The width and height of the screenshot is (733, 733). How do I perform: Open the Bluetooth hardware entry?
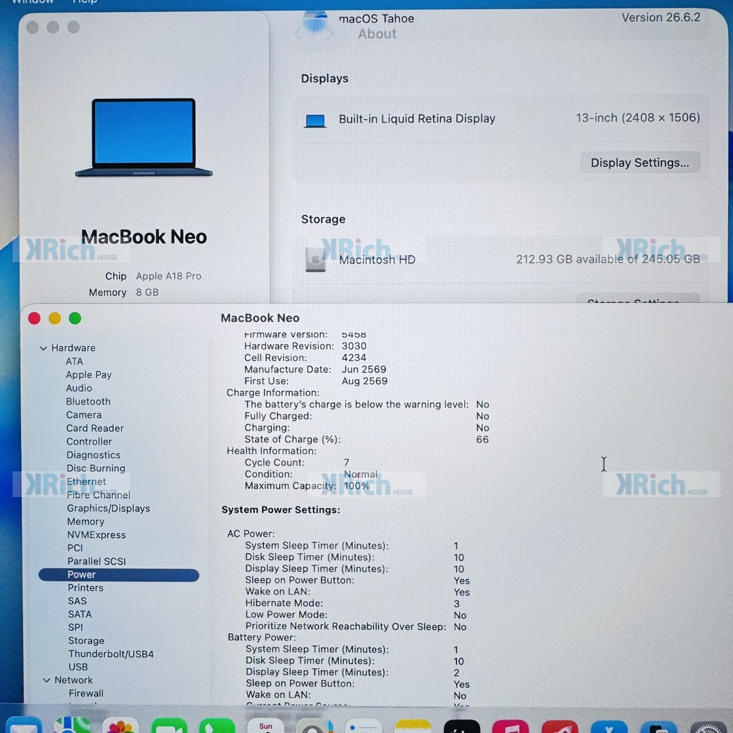88,401
